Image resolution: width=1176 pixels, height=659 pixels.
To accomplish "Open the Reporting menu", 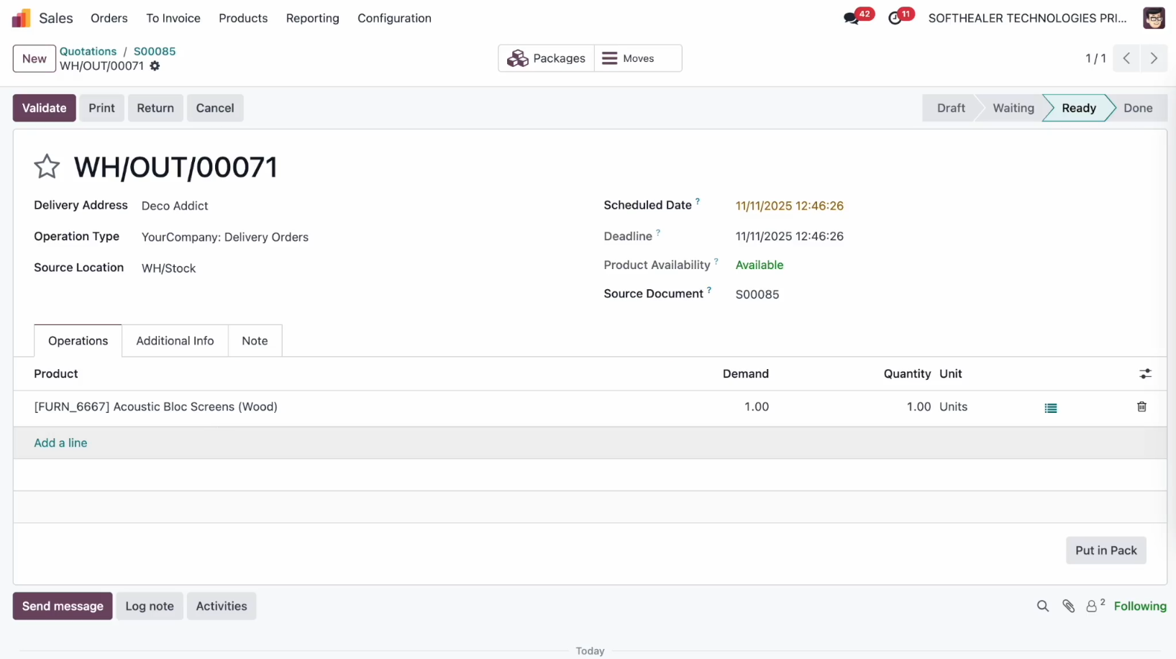I will [312, 18].
